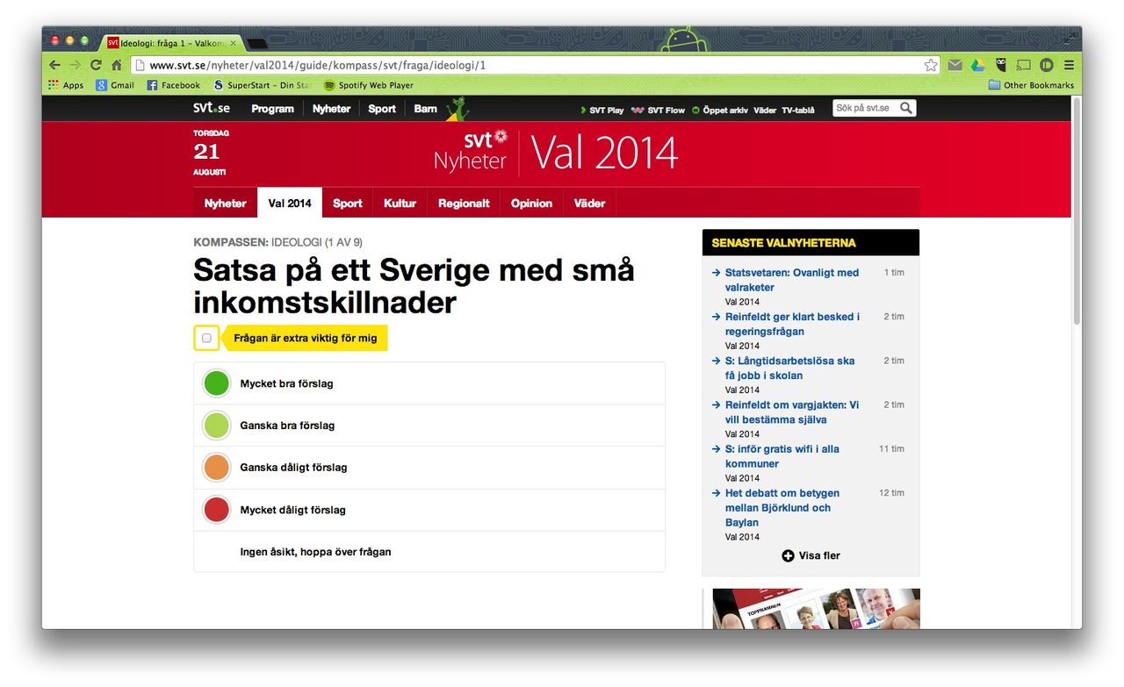Switch to the Opinion tab

[530, 203]
